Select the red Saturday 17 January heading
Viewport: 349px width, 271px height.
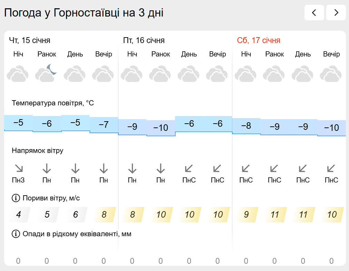click(x=259, y=40)
